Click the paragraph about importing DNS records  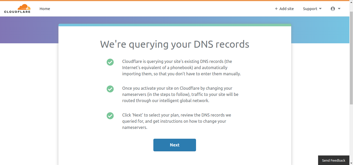[x=182, y=68]
